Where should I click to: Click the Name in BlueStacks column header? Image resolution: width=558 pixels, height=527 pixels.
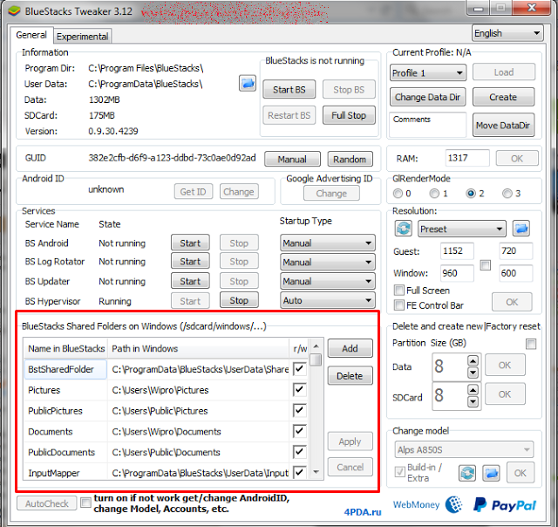click(66, 348)
